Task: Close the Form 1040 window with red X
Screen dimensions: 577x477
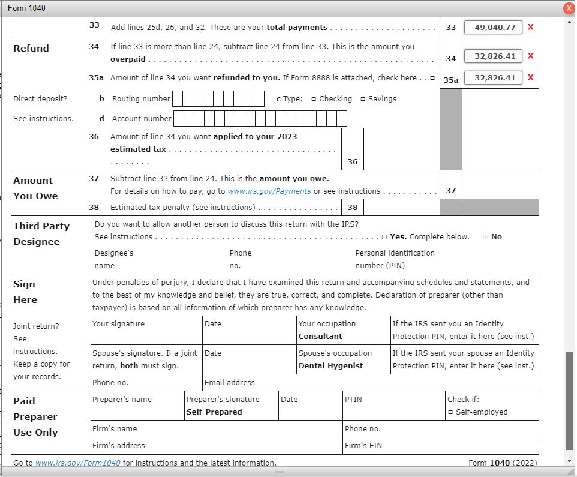Action: point(569,7)
